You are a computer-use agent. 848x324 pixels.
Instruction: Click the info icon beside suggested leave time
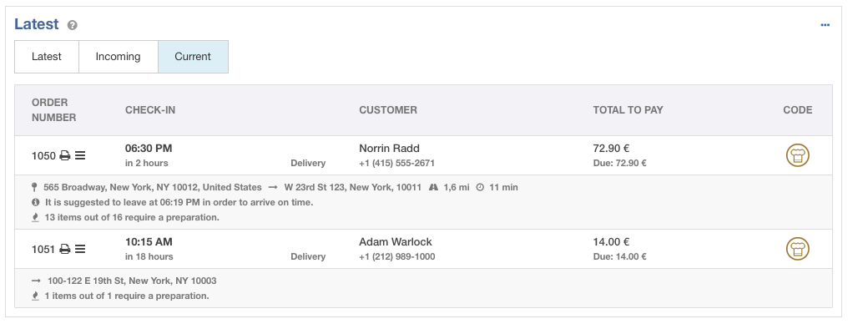click(36, 202)
